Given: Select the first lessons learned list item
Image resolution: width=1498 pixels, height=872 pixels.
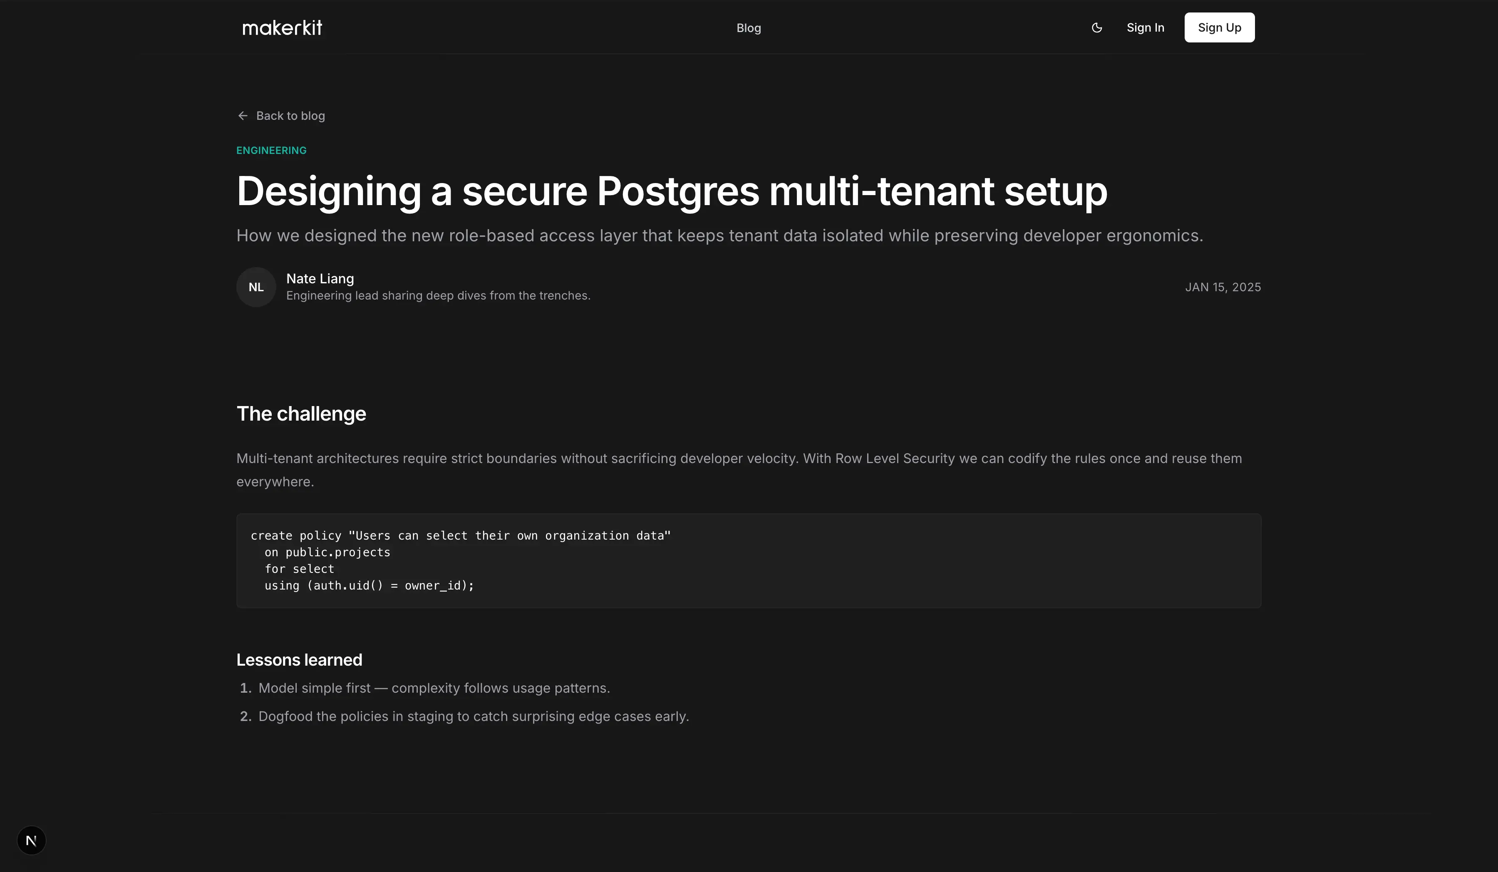Looking at the screenshot, I should (x=434, y=688).
